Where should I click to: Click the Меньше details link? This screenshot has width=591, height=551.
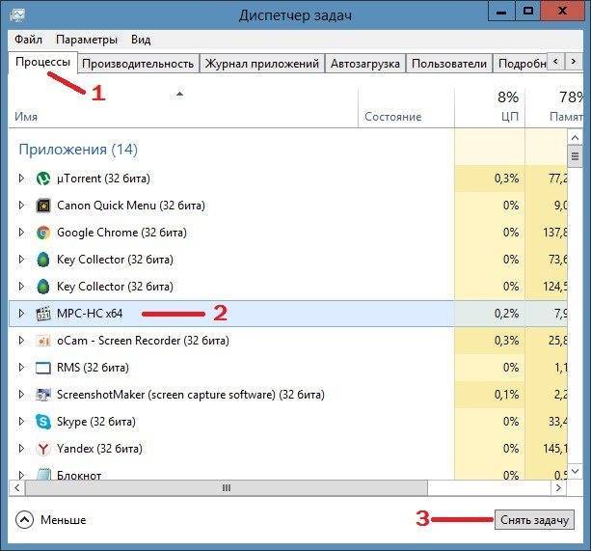[x=64, y=520]
